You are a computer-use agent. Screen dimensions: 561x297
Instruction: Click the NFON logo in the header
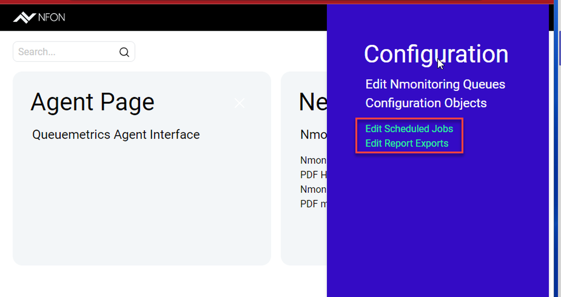click(x=39, y=17)
